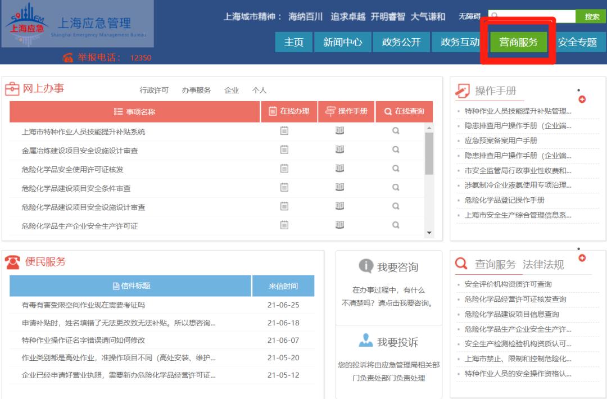Open 我要投诉 complaint link

tap(389, 342)
